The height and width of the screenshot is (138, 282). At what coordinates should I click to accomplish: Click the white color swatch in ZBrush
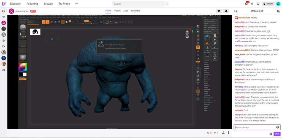[25, 74]
